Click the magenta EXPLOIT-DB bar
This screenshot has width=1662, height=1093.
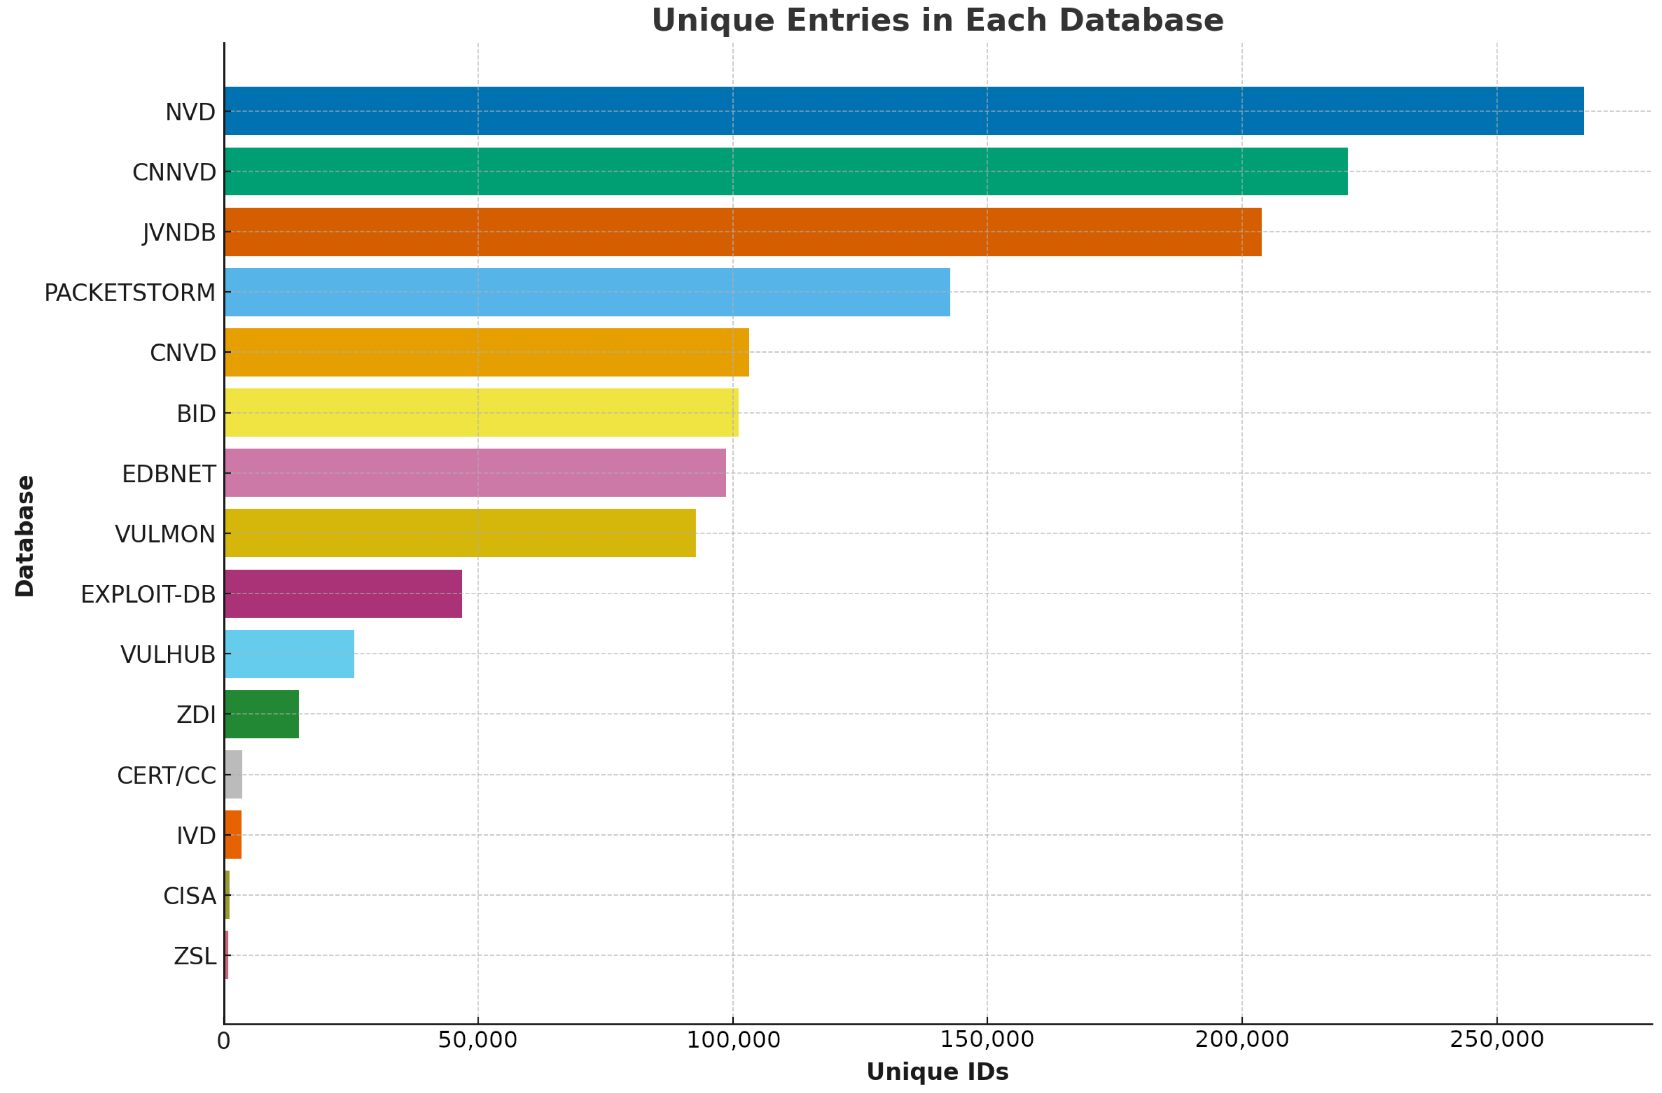pyautogui.click(x=343, y=593)
